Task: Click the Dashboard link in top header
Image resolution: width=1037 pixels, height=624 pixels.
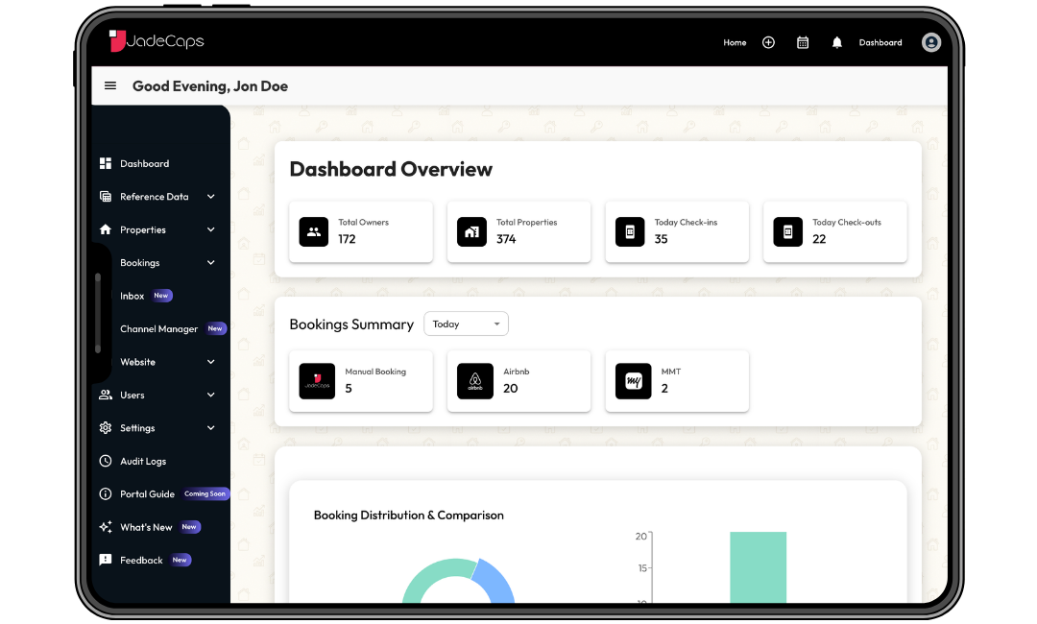Action: tap(880, 42)
